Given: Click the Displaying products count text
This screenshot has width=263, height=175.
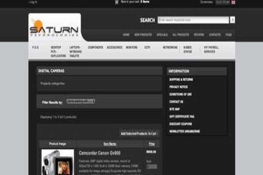Looking at the screenshot, I should point(58,117).
